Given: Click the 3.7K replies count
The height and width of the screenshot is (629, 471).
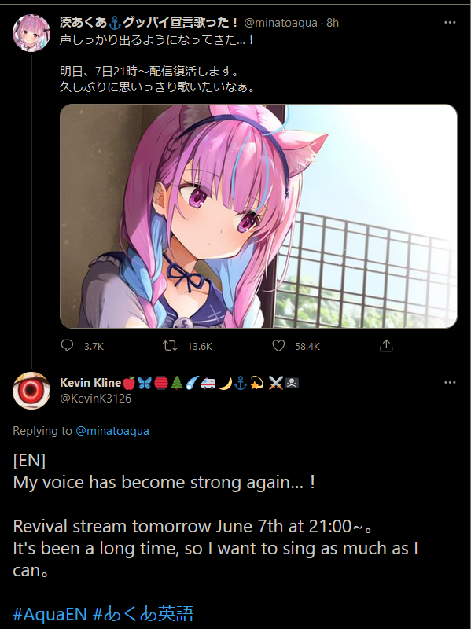Looking at the screenshot, I should pyautogui.click(x=94, y=347).
